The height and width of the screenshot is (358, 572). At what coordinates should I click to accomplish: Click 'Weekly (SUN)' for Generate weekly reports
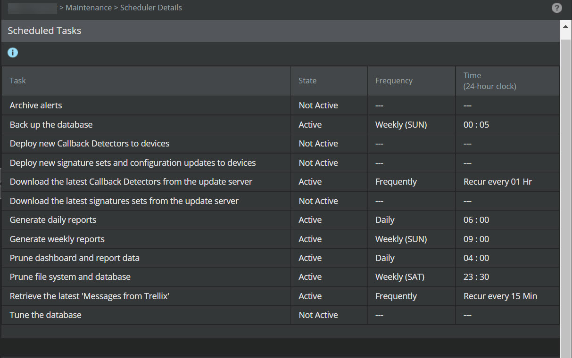tap(401, 239)
